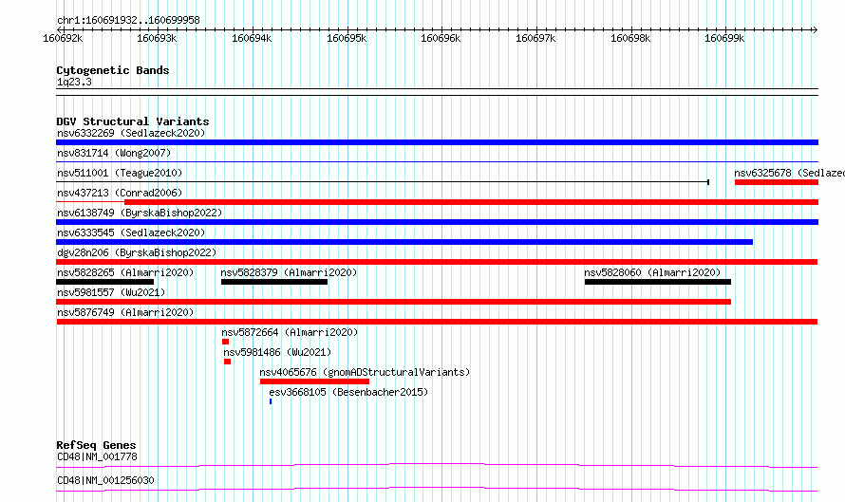Click the chr1:160691932..160699958 coordinate label
This screenshot has width=845, height=502.
pyautogui.click(x=128, y=20)
